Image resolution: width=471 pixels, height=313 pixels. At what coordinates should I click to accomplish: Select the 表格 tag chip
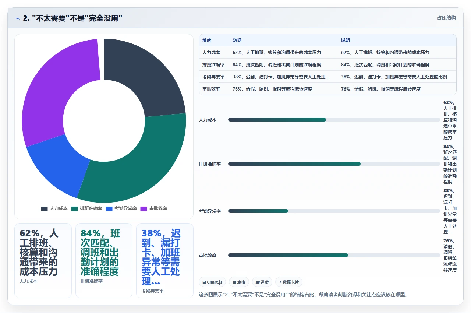pyautogui.click(x=239, y=282)
